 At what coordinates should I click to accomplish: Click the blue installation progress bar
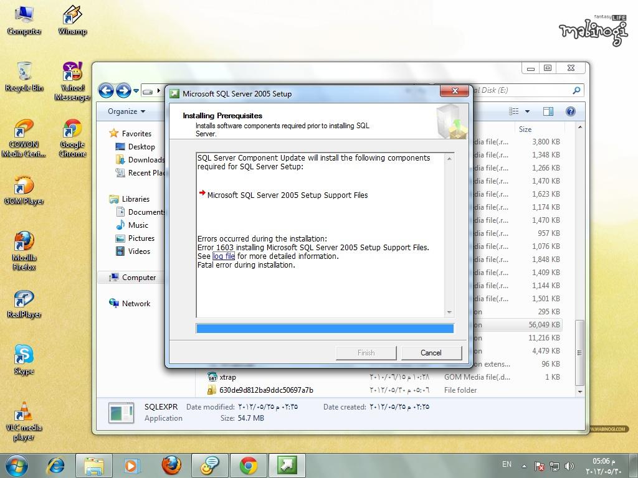point(325,329)
